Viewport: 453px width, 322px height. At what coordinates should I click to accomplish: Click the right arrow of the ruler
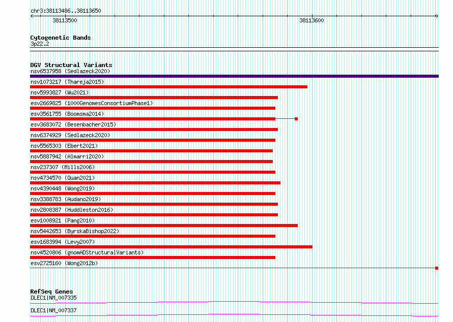437,16
